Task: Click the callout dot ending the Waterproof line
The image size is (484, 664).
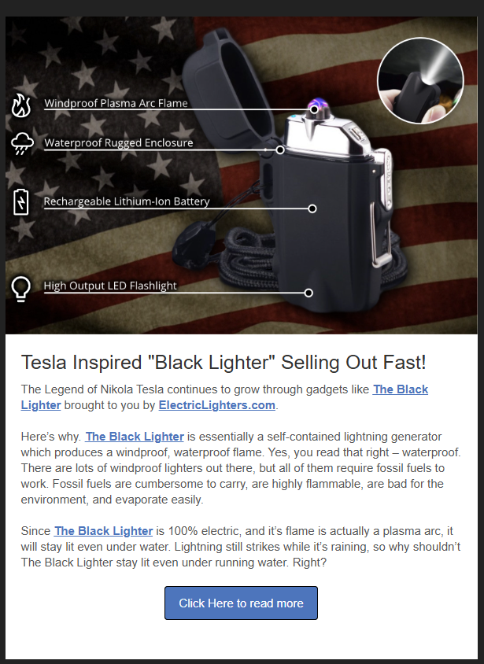Action: pyautogui.click(x=280, y=149)
